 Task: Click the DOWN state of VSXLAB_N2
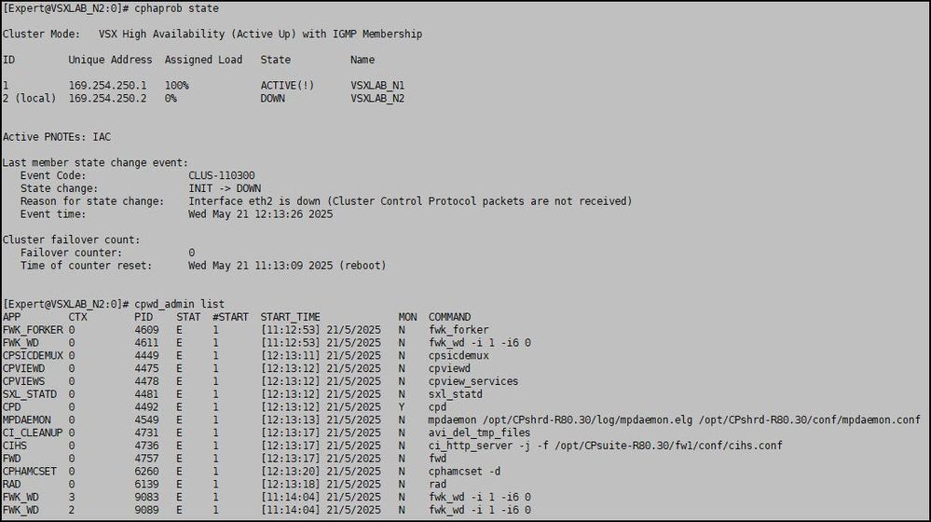[x=274, y=98]
